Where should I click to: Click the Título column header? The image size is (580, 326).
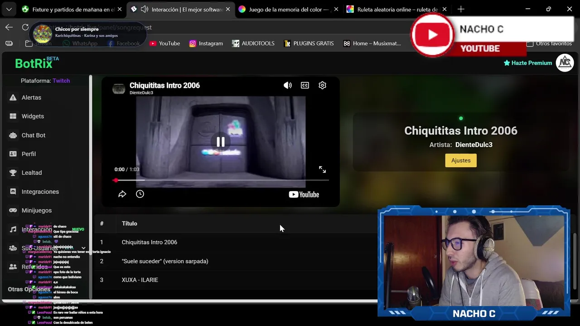click(x=130, y=224)
